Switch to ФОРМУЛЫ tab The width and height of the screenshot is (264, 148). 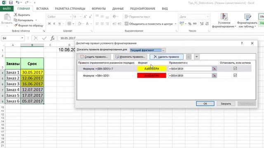(99, 9)
